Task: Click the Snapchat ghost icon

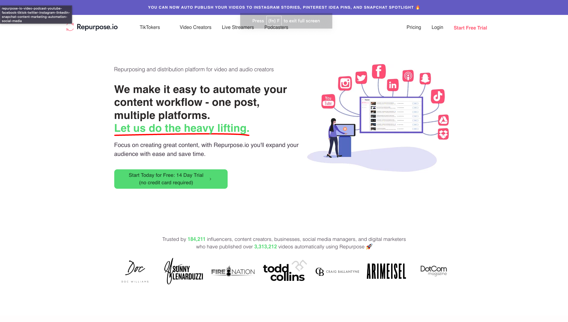Action: pyautogui.click(x=425, y=78)
